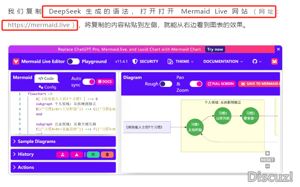Enable the Rough diagram toggle

166,84
